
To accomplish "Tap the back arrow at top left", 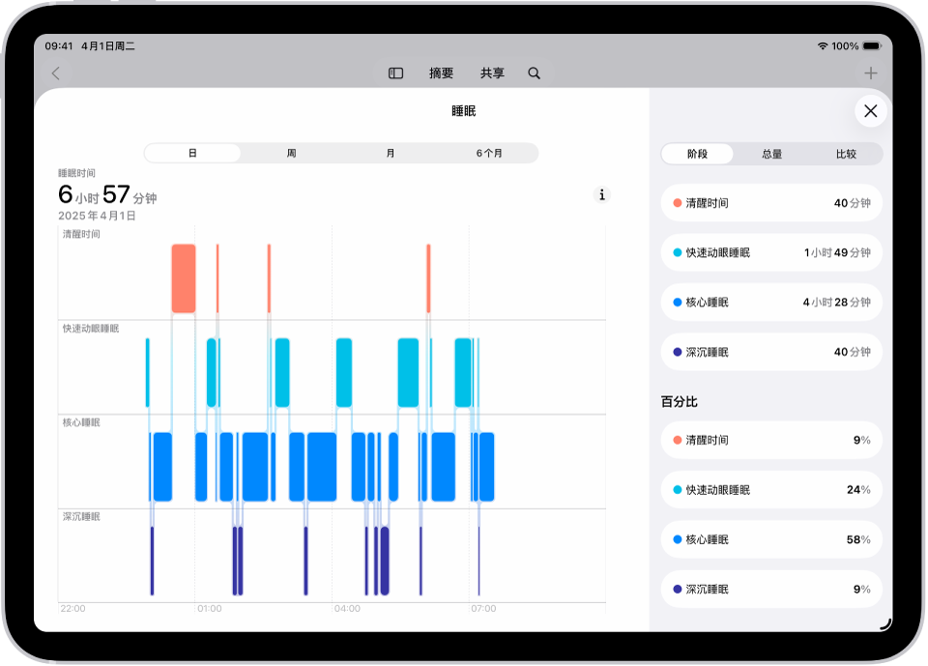I will (56, 72).
